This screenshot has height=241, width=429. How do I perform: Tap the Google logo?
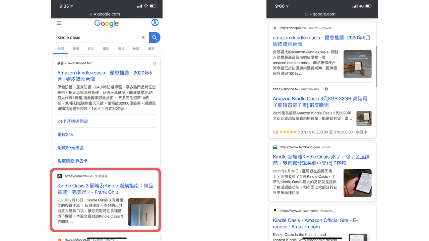click(107, 23)
